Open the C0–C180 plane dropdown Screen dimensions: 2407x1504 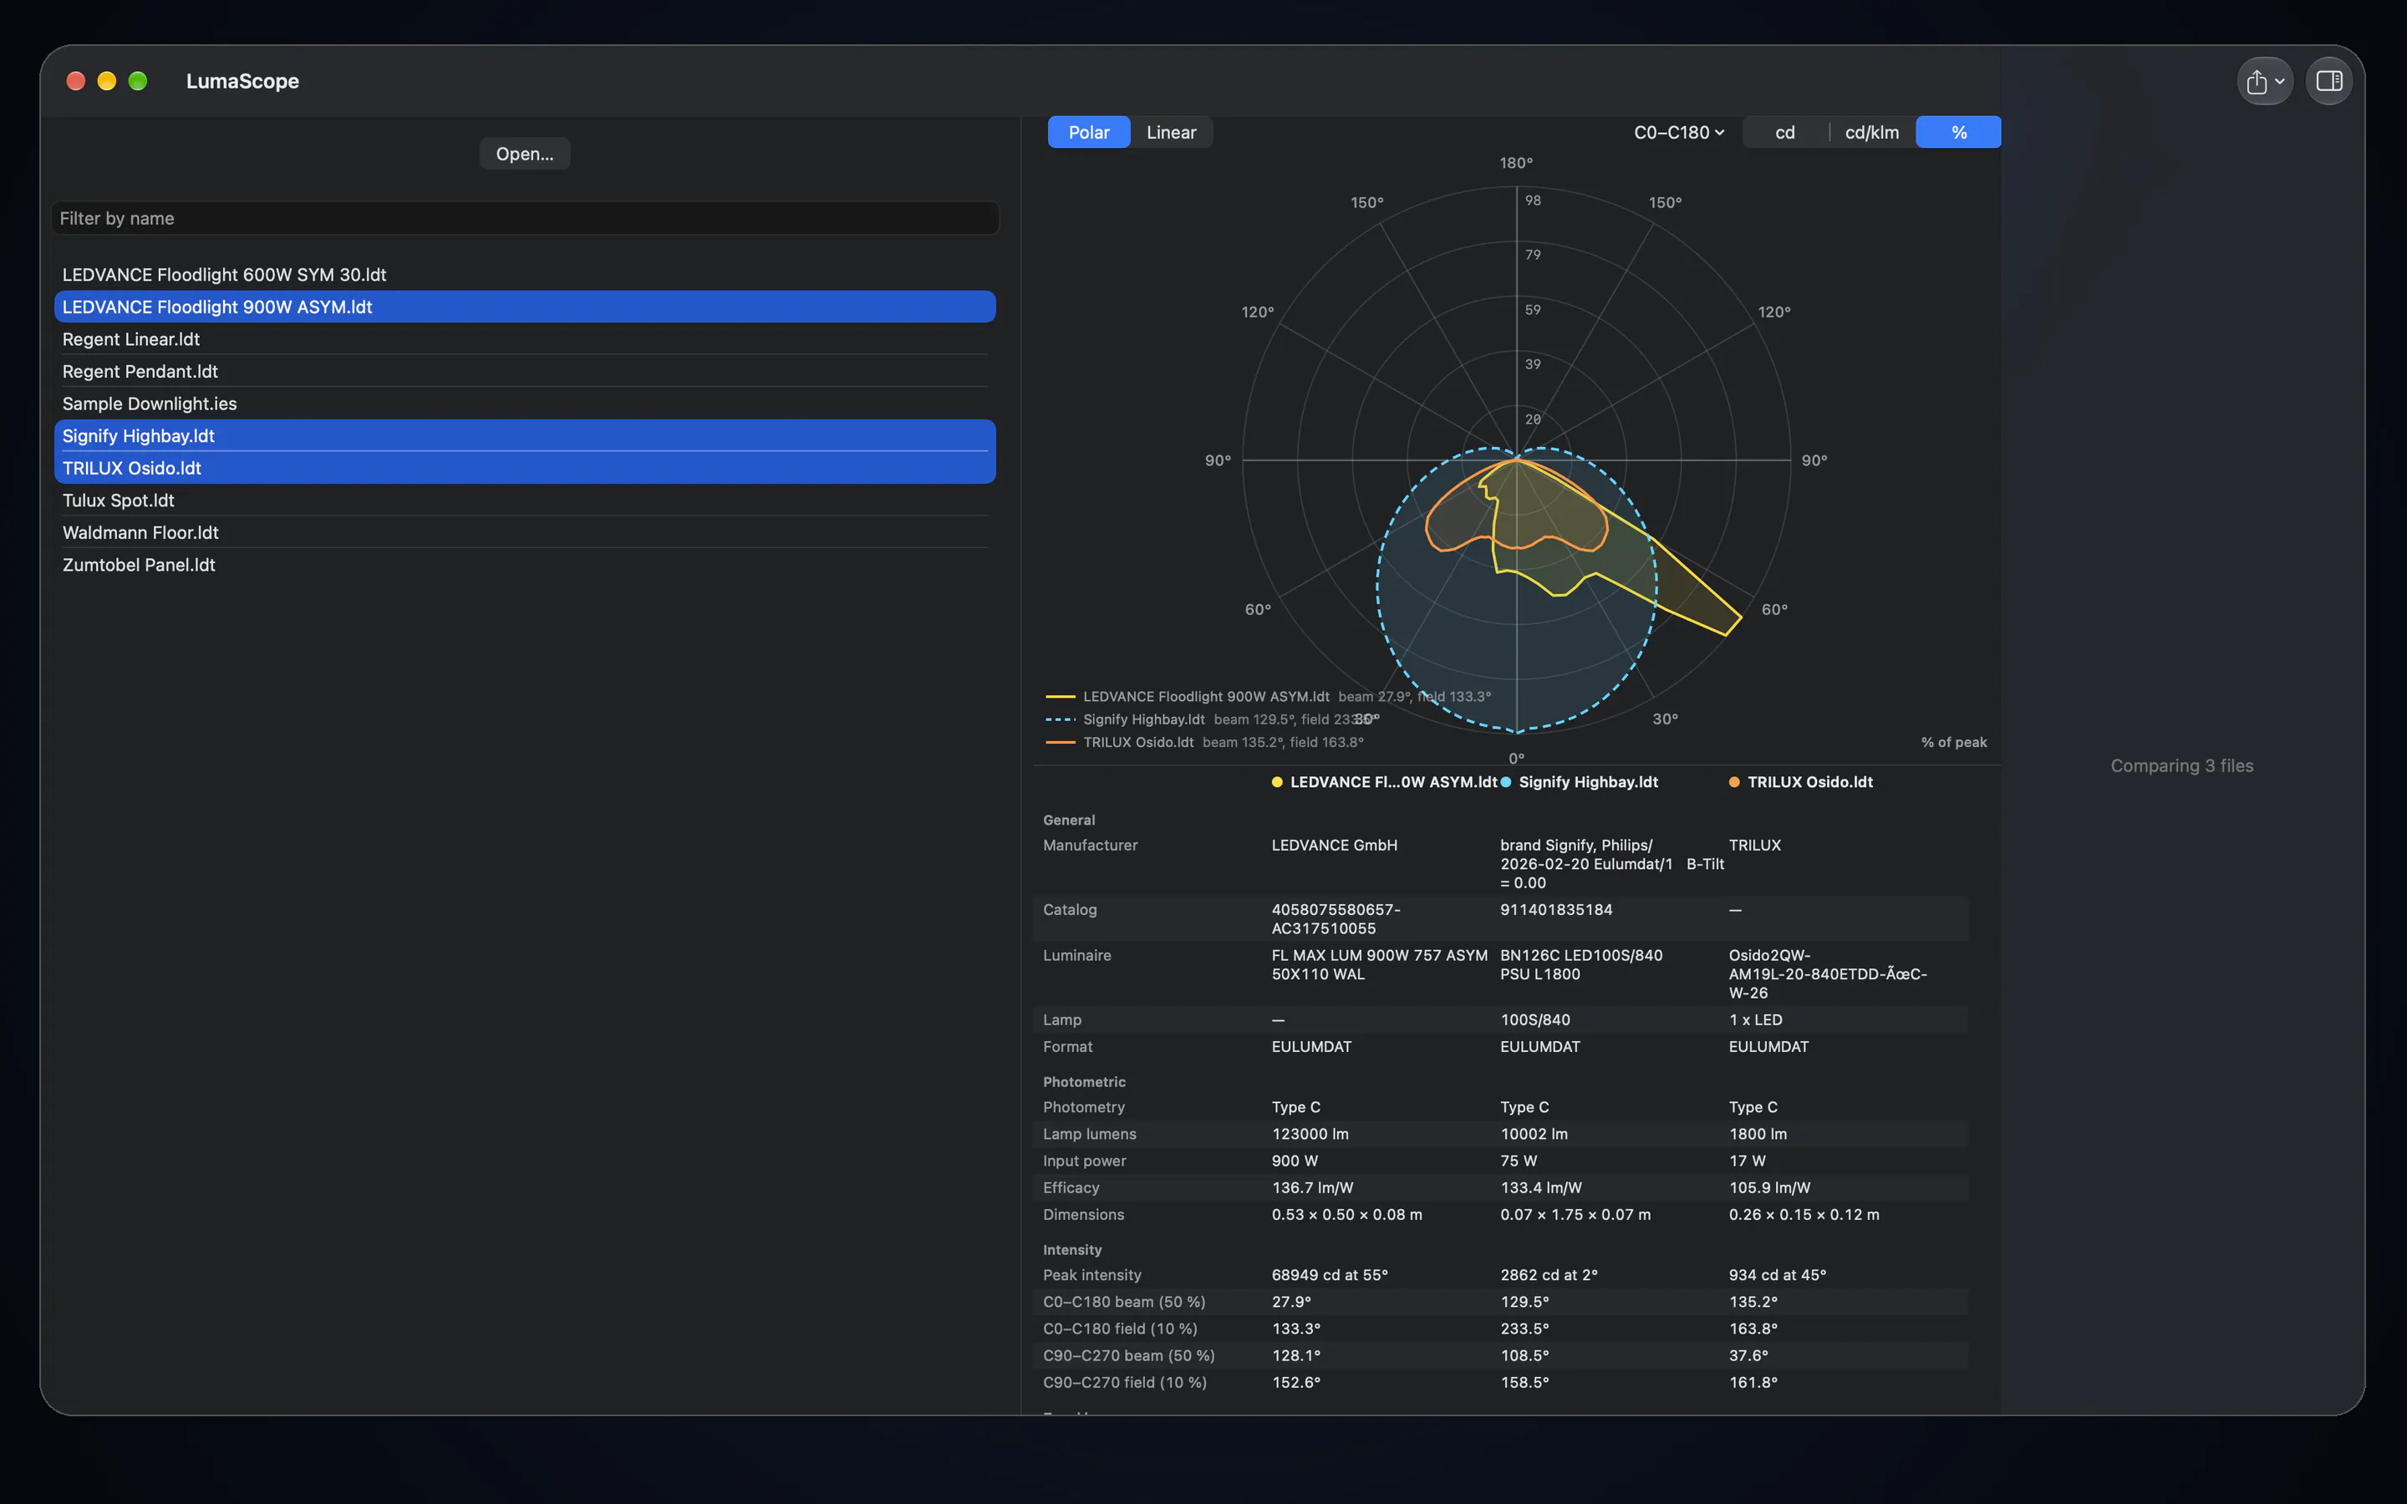[x=1679, y=132]
